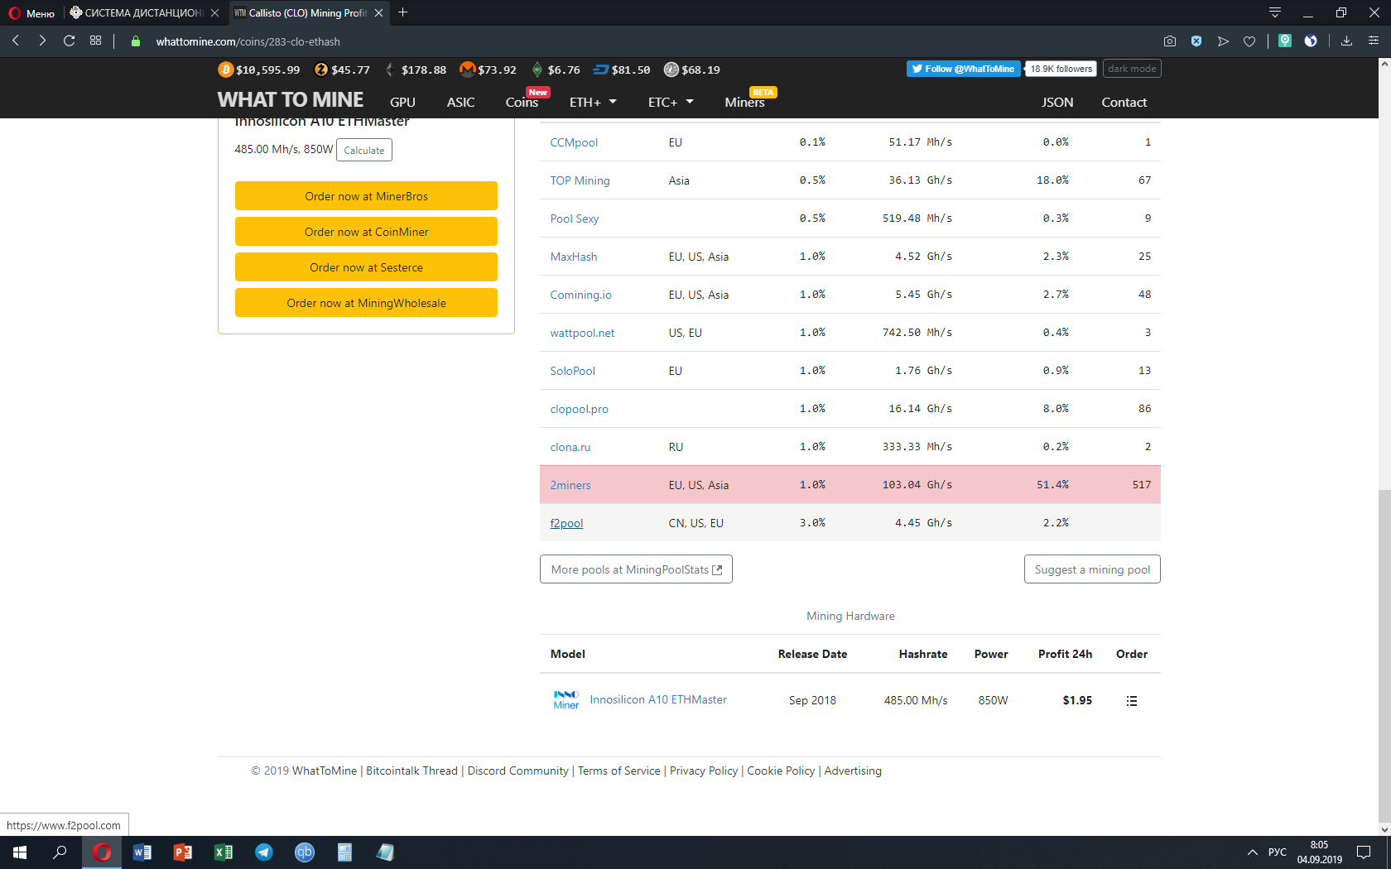The width and height of the screenshot is (1391, 869).
Task: Click Order now at Sesterce
Action: coord(366,267)
